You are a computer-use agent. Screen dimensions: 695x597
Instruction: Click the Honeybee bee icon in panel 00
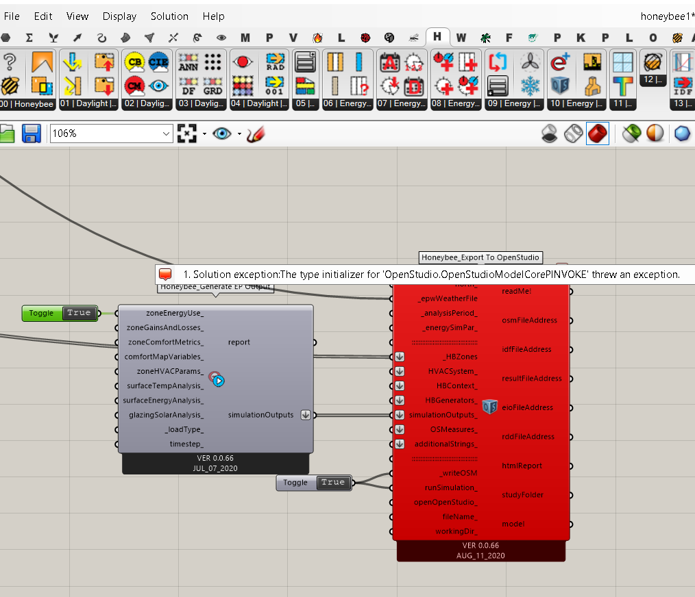10,86
